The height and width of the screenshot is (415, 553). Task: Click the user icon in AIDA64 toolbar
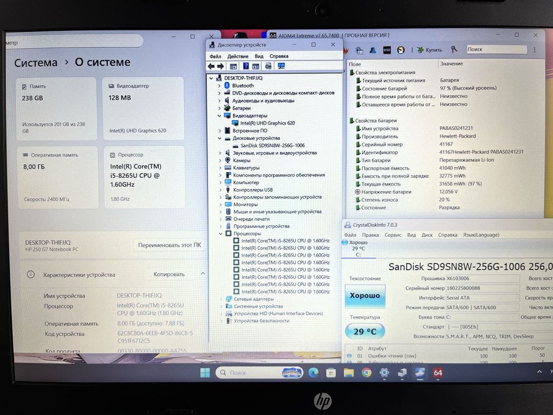(x=373, y=50)
